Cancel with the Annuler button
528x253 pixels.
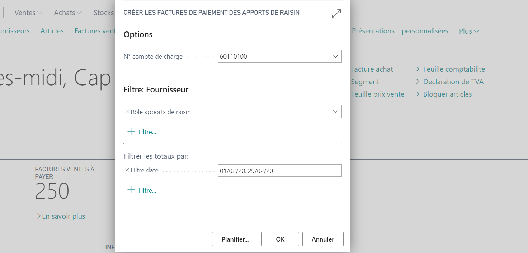[x=323, y=239]
